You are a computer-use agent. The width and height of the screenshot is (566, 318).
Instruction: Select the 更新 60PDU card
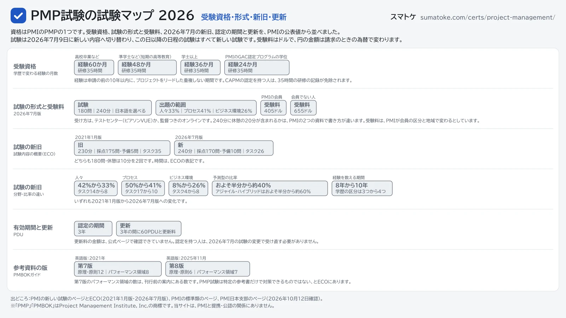(149, 229)
